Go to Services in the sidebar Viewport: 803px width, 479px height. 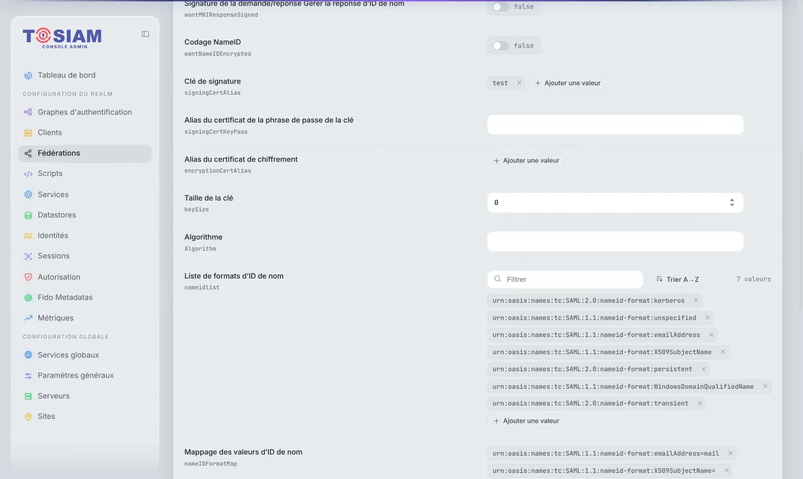click(85, 194)
